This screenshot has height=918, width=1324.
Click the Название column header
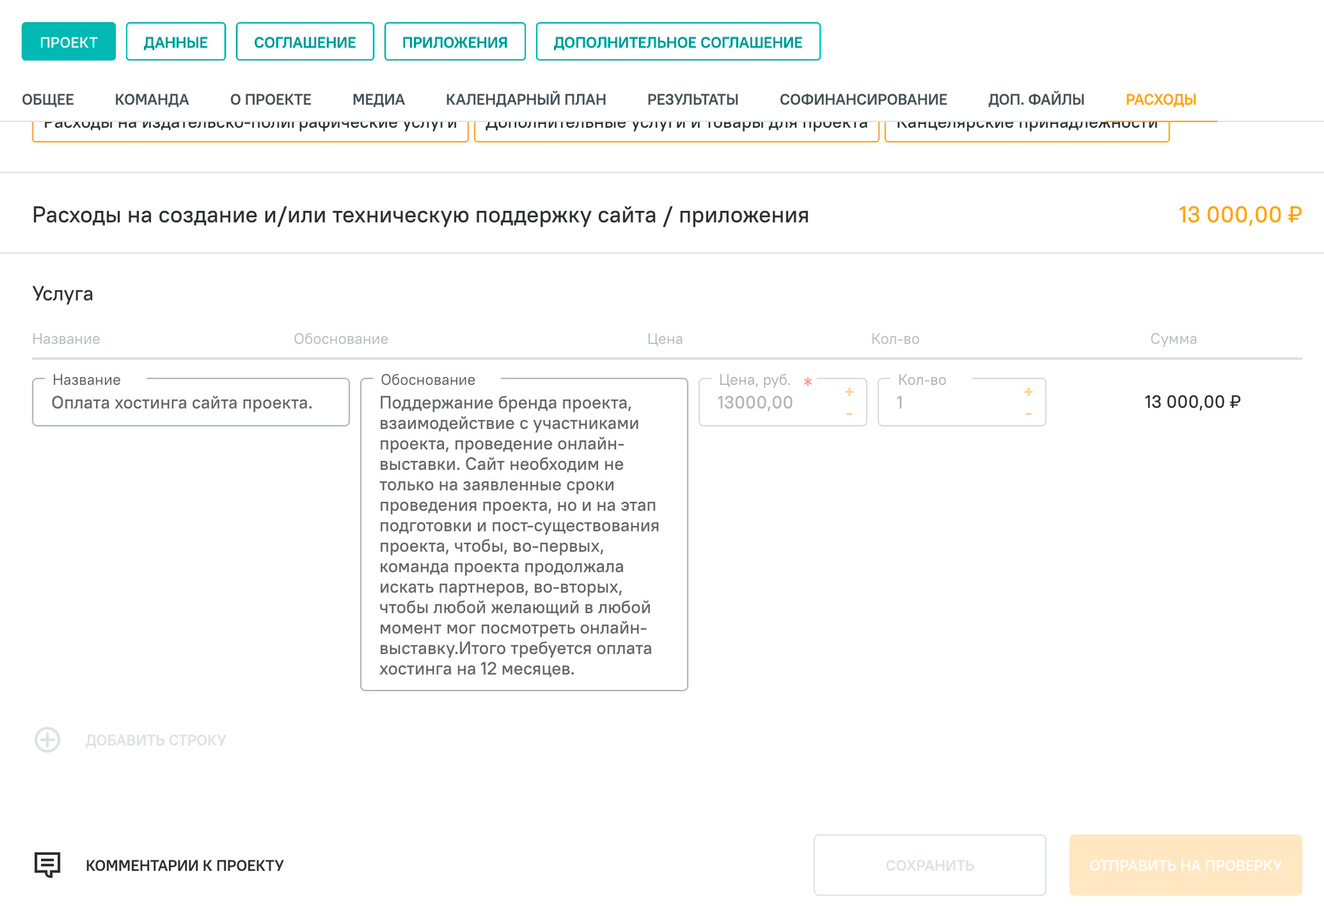click(66, 339)
